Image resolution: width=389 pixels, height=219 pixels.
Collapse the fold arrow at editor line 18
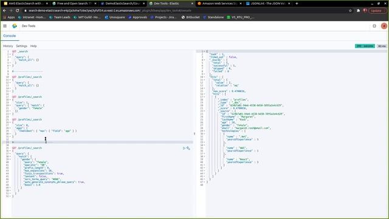pos(10,100)
